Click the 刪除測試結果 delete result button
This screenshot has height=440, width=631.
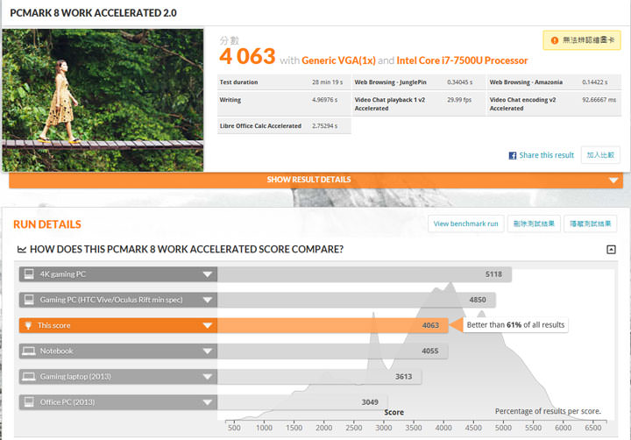[535, 224]
